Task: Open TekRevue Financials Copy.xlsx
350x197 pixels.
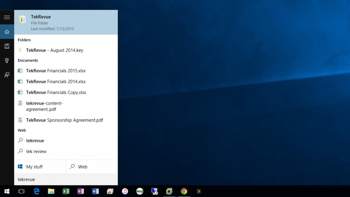Action: pyautogui.click(x=56, y=93)
